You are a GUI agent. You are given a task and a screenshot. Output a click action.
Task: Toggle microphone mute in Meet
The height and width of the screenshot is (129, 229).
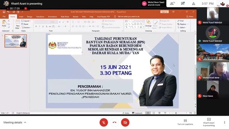click(x=104, y=123)
